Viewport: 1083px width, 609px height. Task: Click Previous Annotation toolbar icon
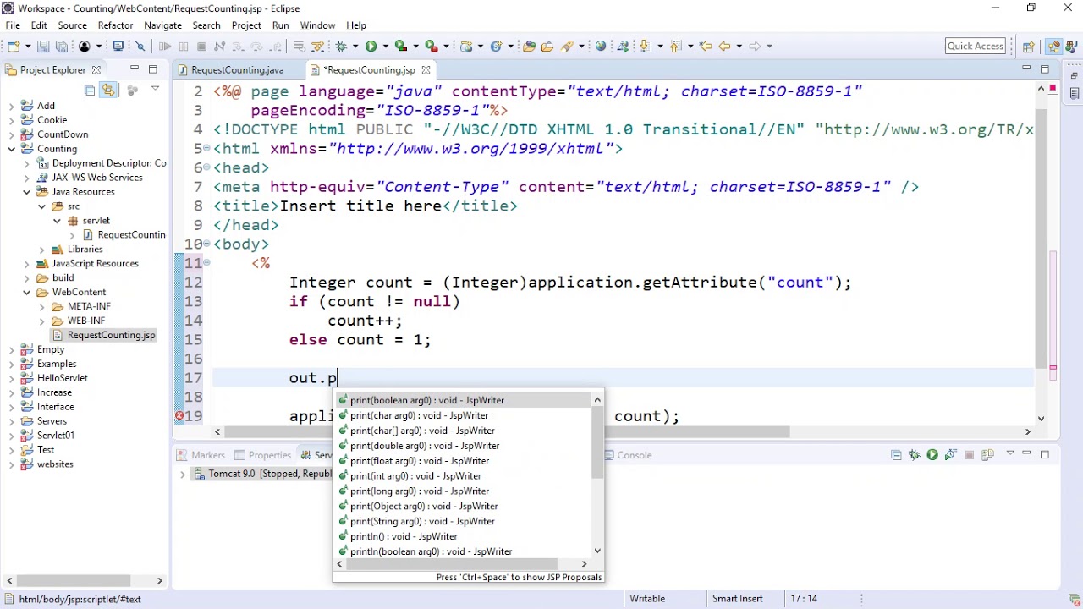pos(675,47)
